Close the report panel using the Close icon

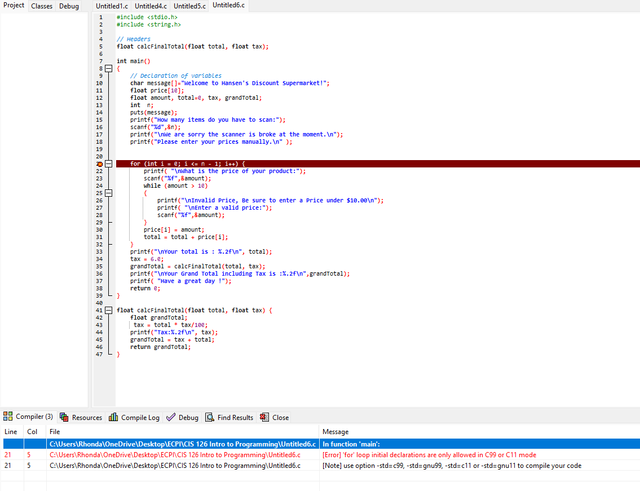pyautogui.click(x=274, y=417)
